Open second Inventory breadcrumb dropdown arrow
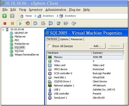The width and height of the screenshot is (129, 106). tap(57, 16)
